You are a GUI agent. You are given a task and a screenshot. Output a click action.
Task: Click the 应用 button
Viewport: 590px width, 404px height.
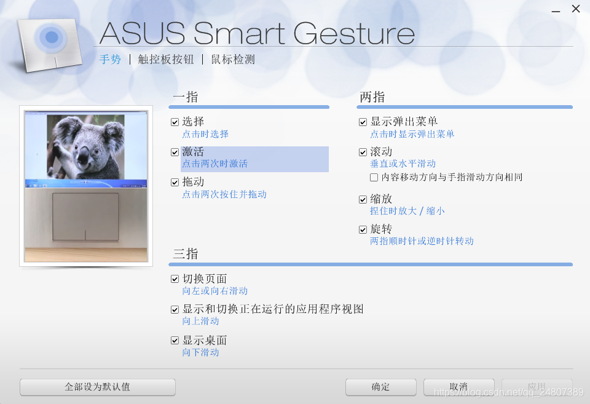tap(537, 387)
